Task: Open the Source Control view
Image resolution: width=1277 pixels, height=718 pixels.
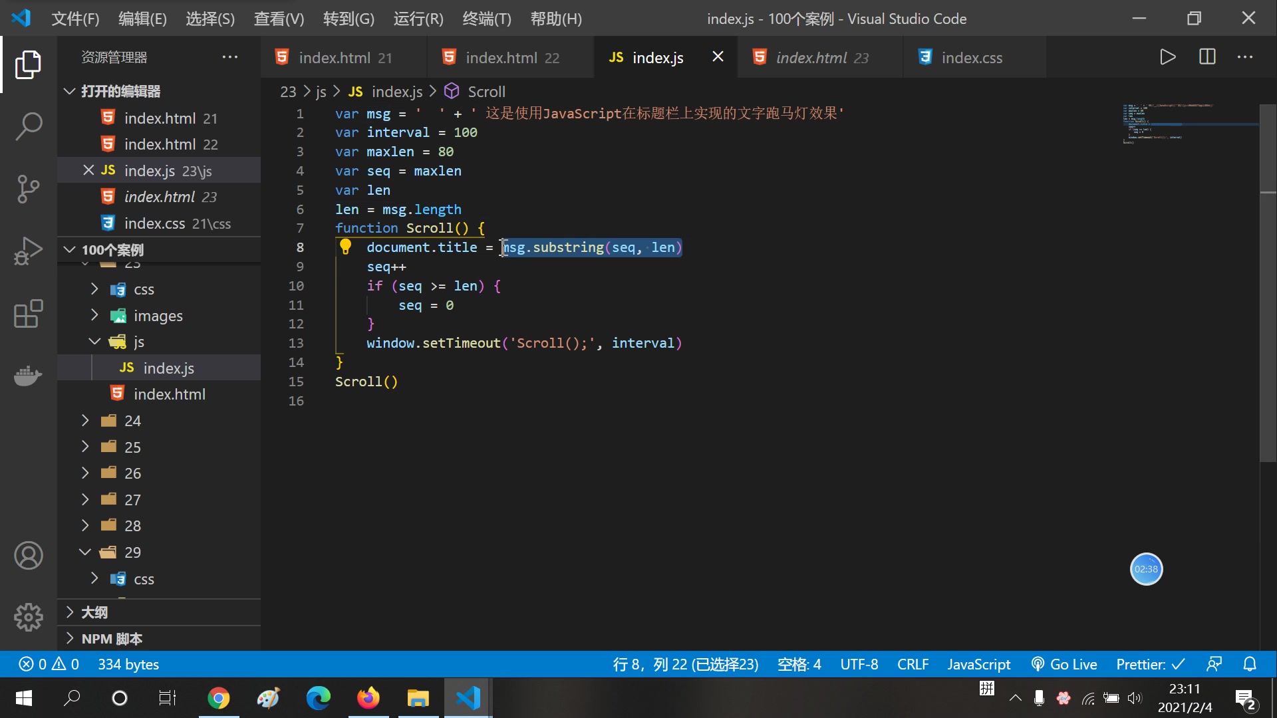Action: 29,189
